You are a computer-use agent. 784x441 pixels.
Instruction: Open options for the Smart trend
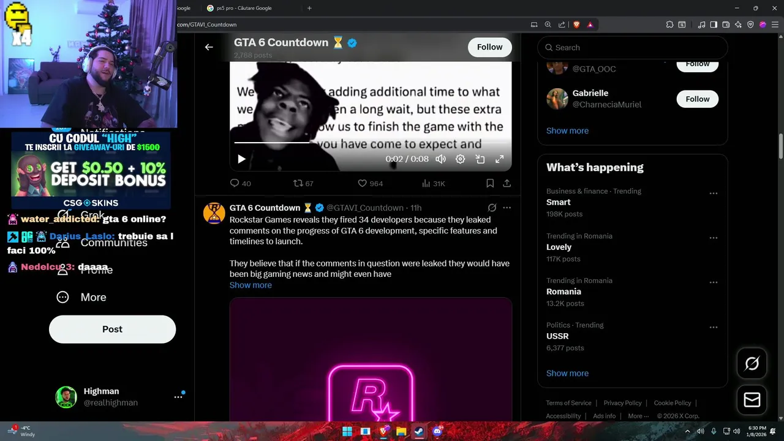713,194
